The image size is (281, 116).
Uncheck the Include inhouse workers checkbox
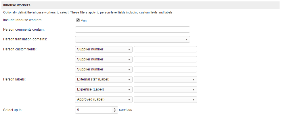78,20
